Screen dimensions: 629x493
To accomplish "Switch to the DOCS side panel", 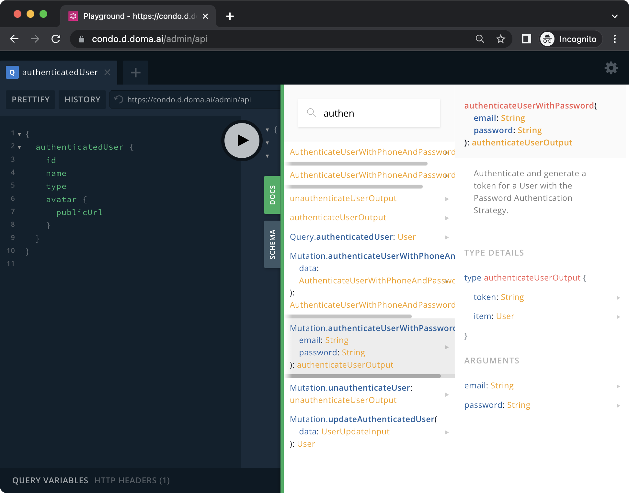I will tap(272, 195).
